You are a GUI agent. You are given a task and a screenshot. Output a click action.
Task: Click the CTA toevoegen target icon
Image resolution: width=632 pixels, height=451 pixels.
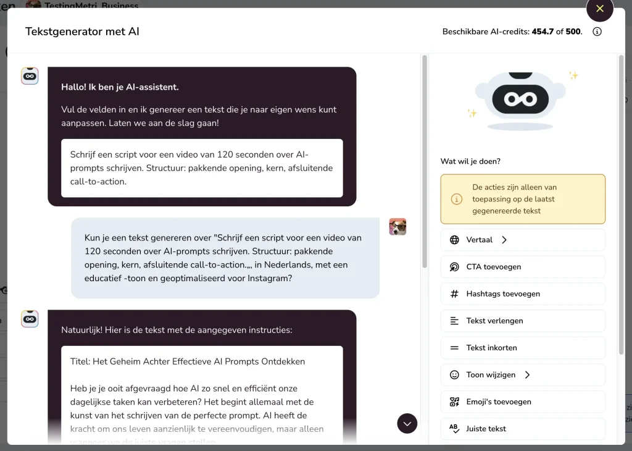pyautogui.click(x=454, y=267)
